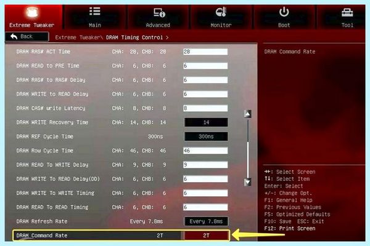Open the DRAM Command Rate 2T dropdown
370x246 pixels.
[x=206, y=236]
